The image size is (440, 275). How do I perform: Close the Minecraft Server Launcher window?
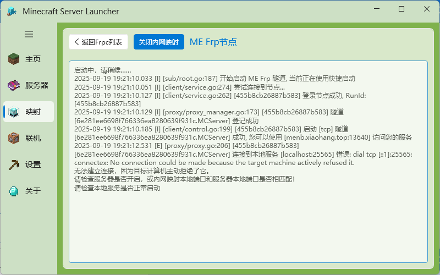(x=427, y=9)
